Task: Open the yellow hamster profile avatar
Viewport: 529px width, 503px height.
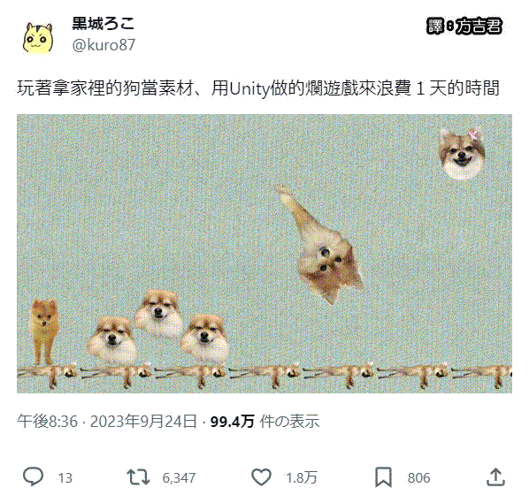Action: (38, 38)
